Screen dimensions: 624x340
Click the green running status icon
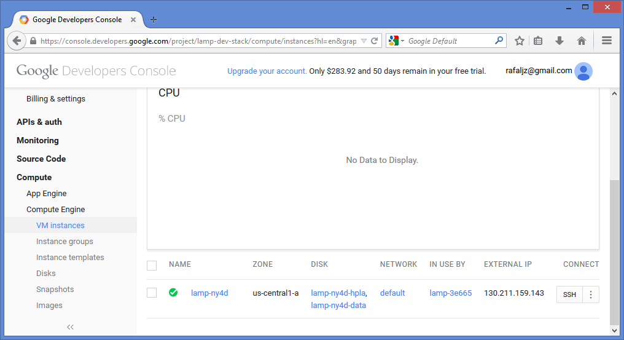tap(173, 293)
